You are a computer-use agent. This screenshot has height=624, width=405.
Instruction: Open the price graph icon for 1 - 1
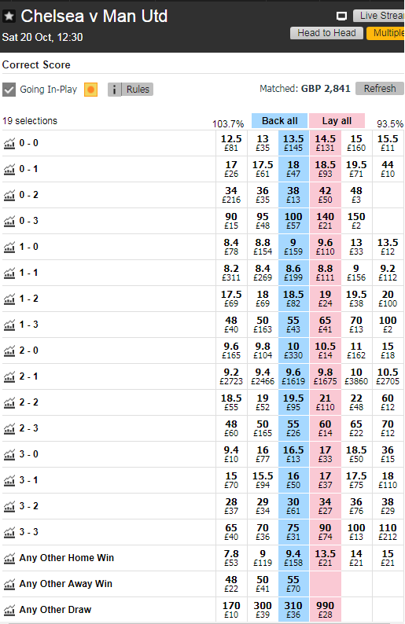pos(9,273)
